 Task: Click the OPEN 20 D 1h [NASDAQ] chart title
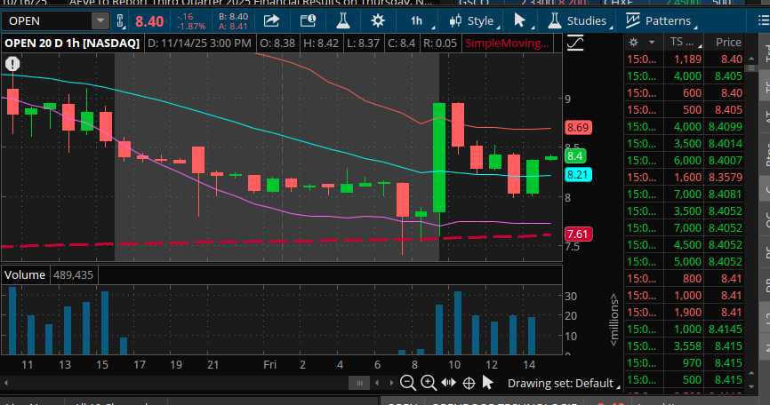click(72, 44)
